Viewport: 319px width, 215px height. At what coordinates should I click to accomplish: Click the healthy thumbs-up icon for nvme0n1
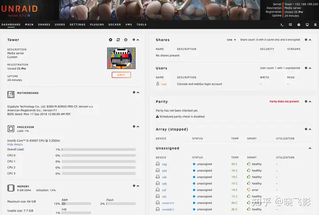point(249,209)
